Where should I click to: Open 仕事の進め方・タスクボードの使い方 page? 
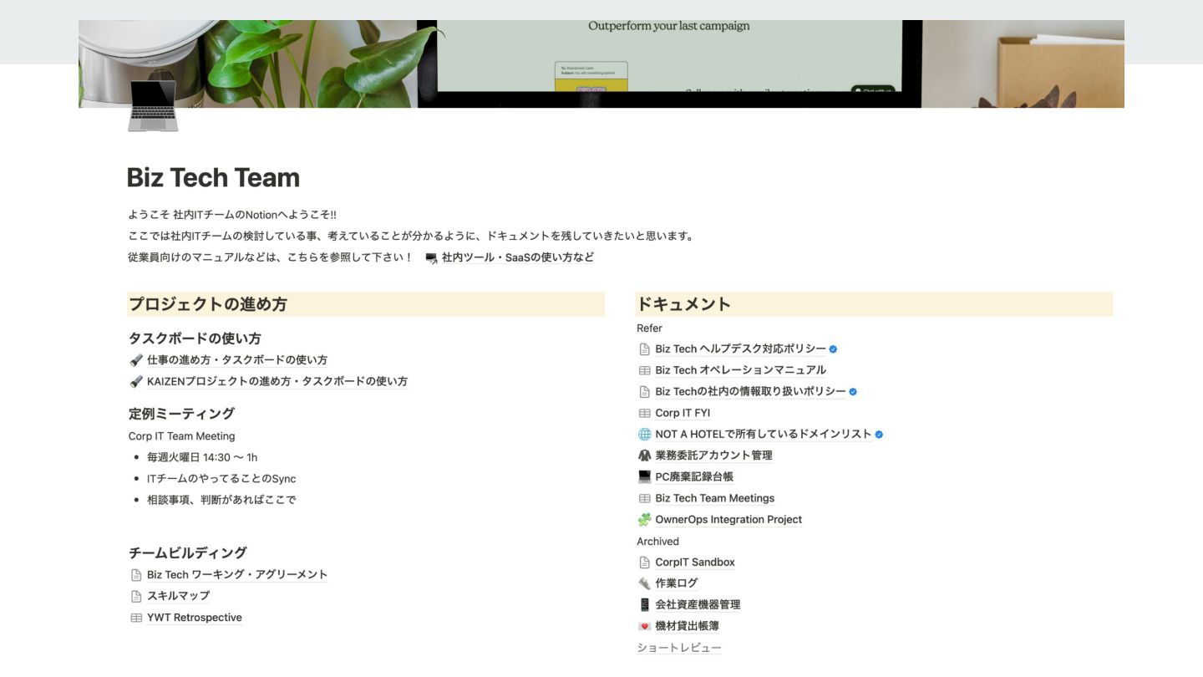[x=237, y=360]
